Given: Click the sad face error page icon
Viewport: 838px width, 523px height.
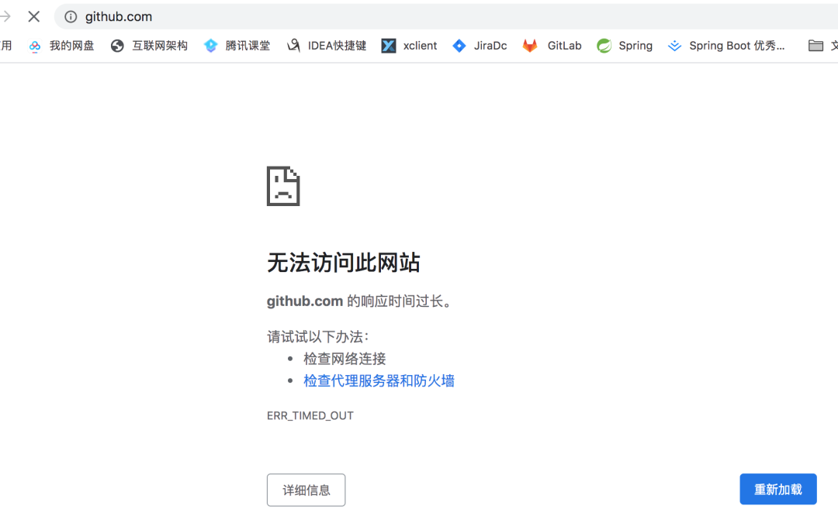Looking at the screenshot, I should coord(282,186).
